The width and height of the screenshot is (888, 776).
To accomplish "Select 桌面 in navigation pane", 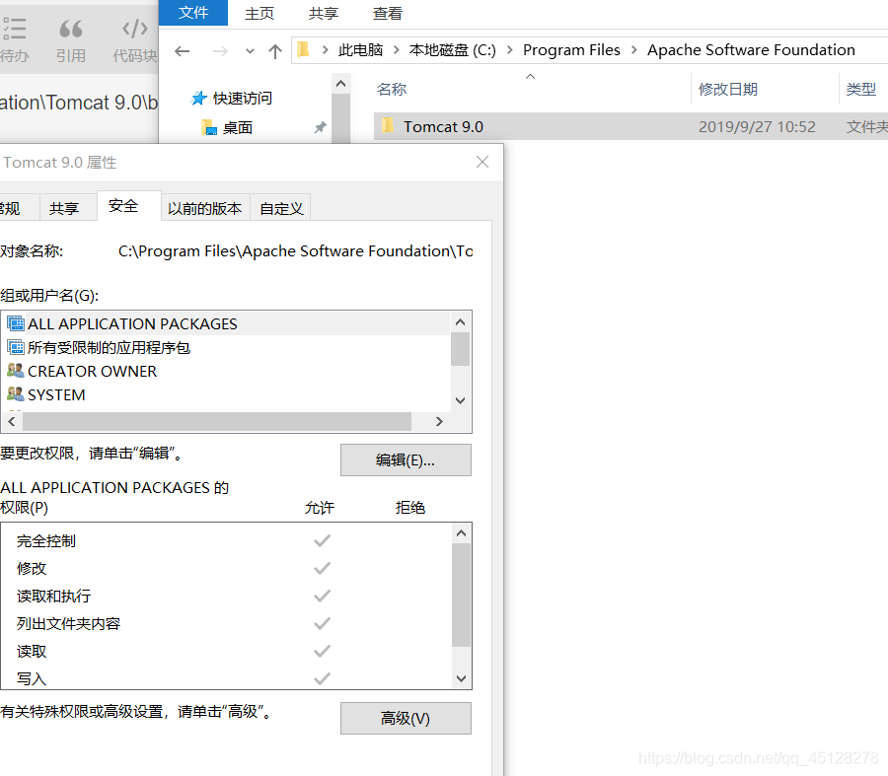I will click(237, 128).
